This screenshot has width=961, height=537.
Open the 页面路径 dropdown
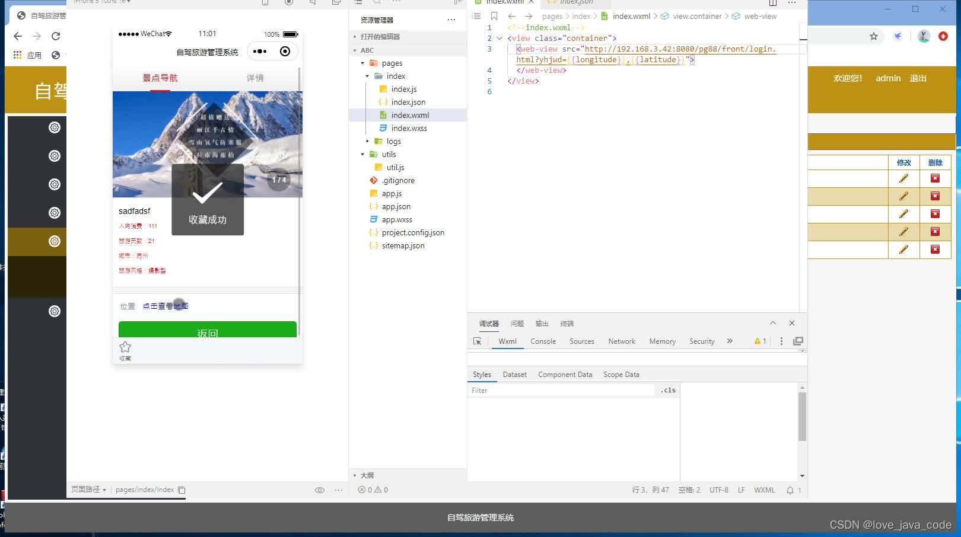pyautogui.click(x=88, y=490)
